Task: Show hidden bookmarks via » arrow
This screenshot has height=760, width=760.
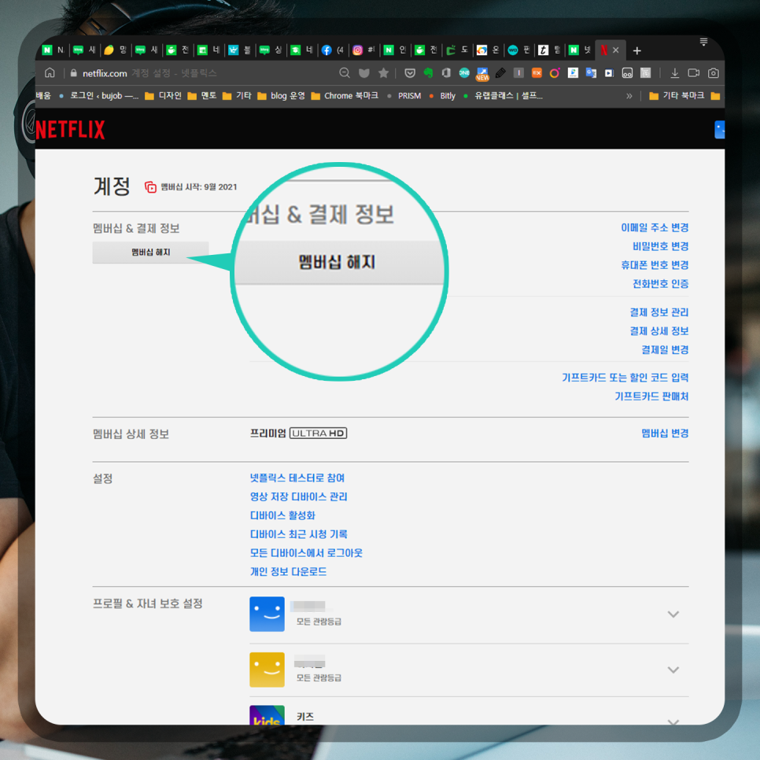Action: coord(629,96)
